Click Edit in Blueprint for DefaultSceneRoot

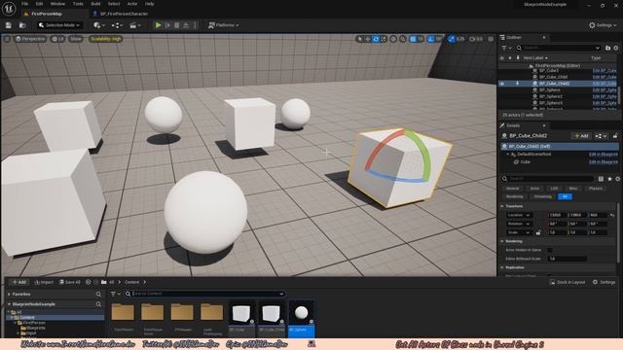pyautogui.click(x=604, y=155)
